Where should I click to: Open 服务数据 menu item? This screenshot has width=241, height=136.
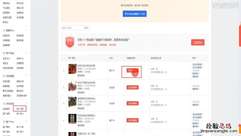pyautogui.click(x=20, y=41)
